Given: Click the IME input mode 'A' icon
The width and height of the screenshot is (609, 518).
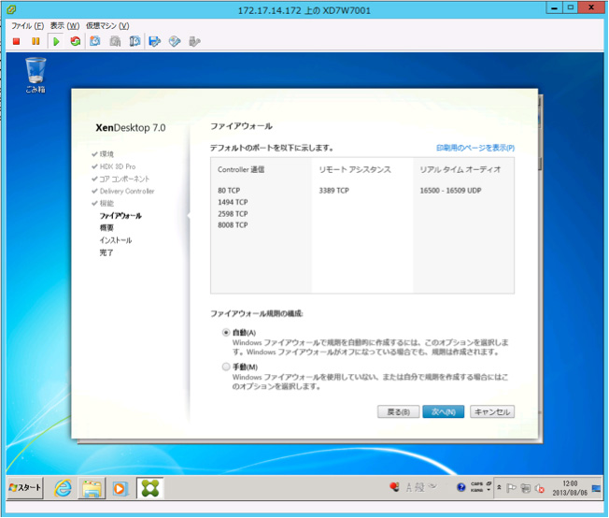Looking at the screenshot, I should (408, 487).
